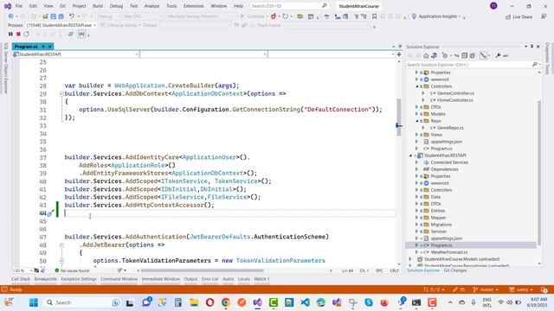Image resolution: width=554 pixels, height=311 pixels.
Task: Click No issues found indicator
Action: coord(72,270)
